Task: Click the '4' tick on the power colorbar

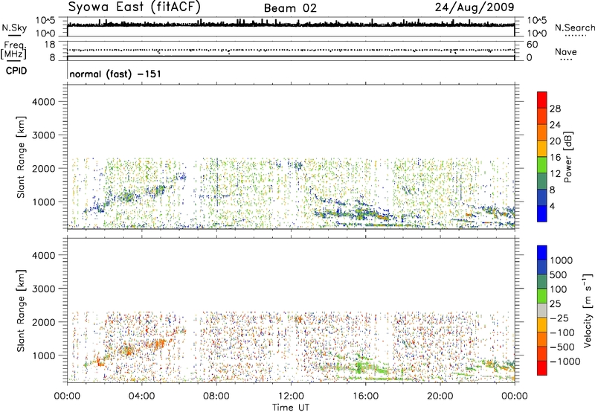Action: pos(552,206)
